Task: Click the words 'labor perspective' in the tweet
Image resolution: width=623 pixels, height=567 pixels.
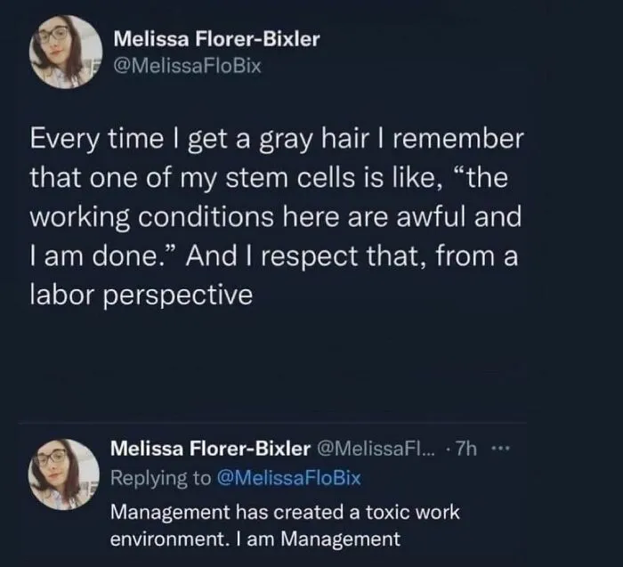Action: point(142,296)
